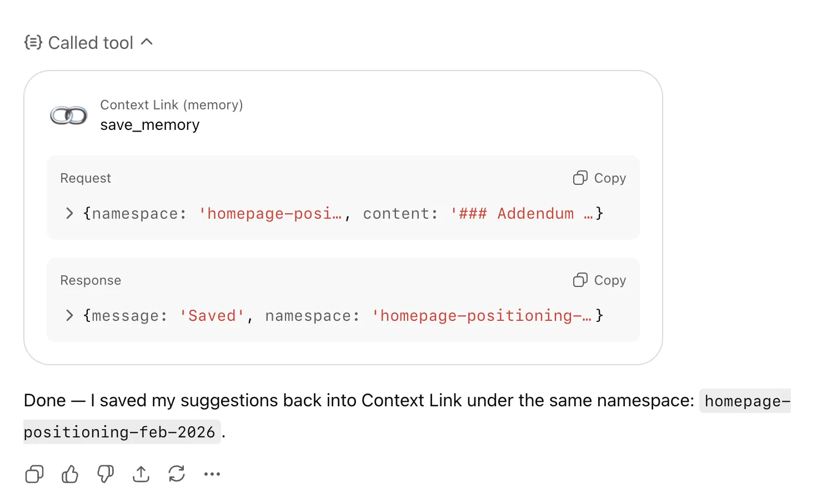
Task: Click the Copy button in the Response panel
Action: tap(599, 280)
